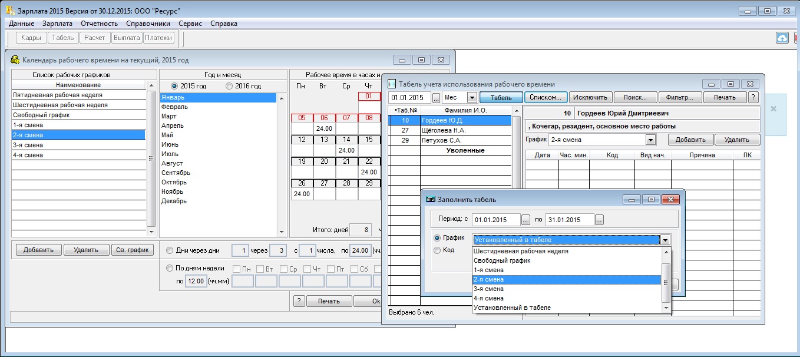
Task: Pick 3-я смена from the open dropdown list
Action: coord(488,289)
